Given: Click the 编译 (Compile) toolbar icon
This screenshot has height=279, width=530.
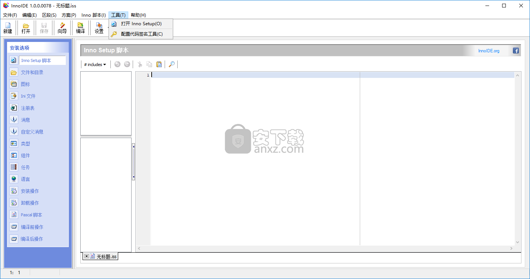Looking at the screenshot, I should point(81,28).
